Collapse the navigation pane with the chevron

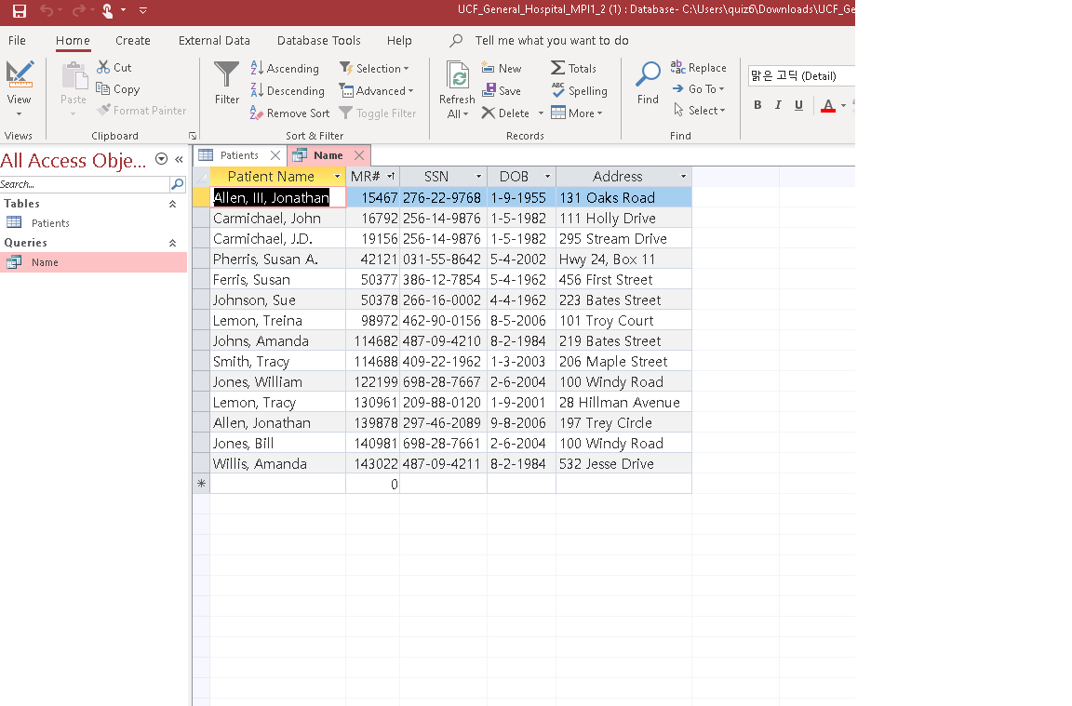(x=179, y=159)
